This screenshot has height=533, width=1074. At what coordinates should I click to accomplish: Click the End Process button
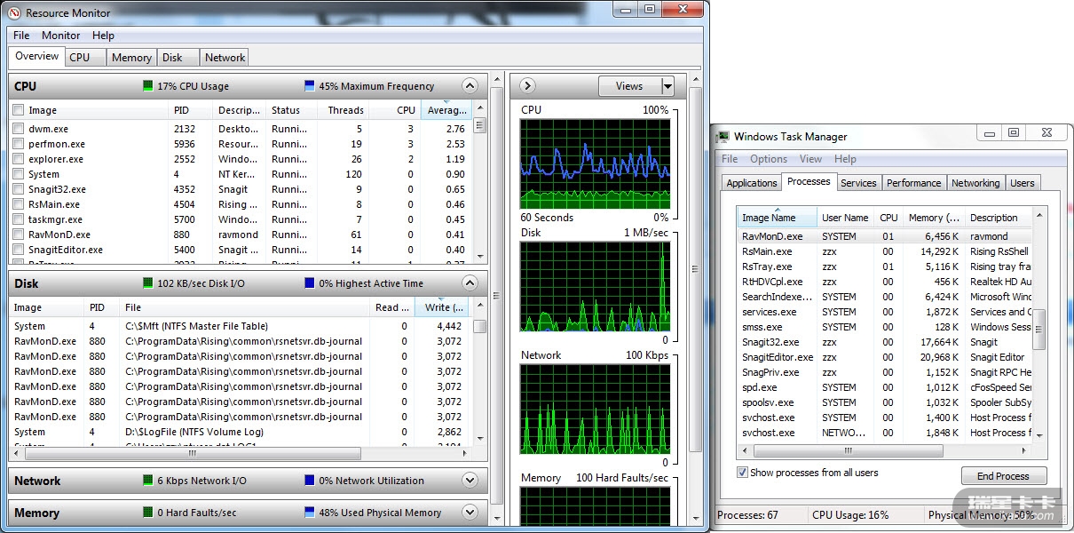click(1004, 476)
